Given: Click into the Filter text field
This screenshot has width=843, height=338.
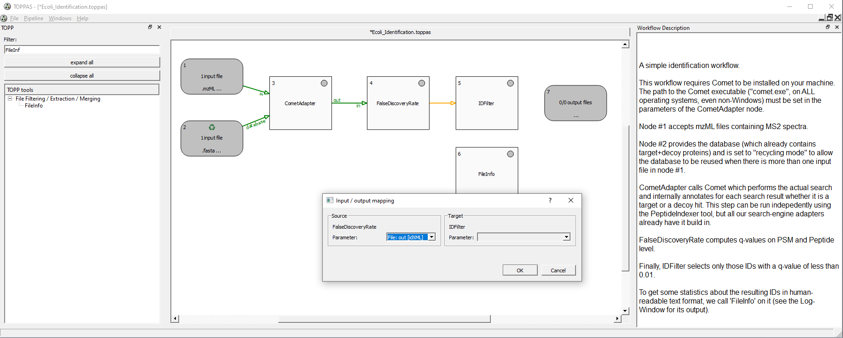Looking at the screenshot, I should point(82,50).
